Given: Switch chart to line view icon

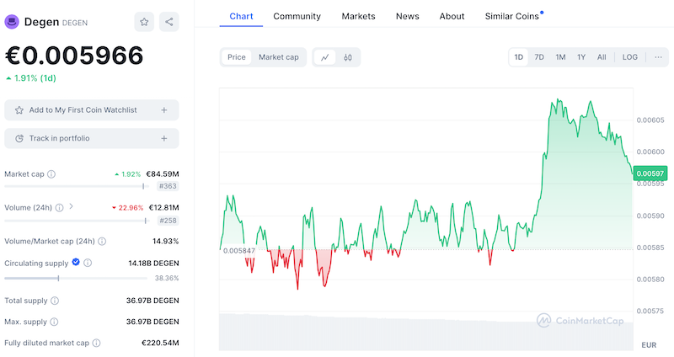Looking at the screenshot, I should point(325,57).
